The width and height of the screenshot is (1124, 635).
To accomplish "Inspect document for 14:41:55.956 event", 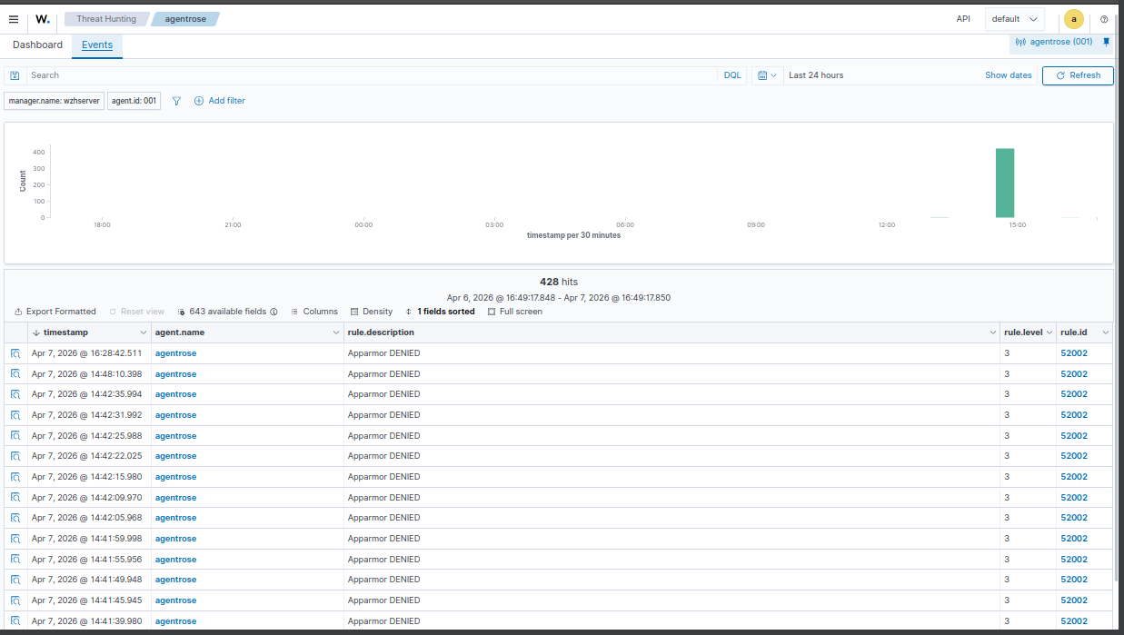I will 15,560.
